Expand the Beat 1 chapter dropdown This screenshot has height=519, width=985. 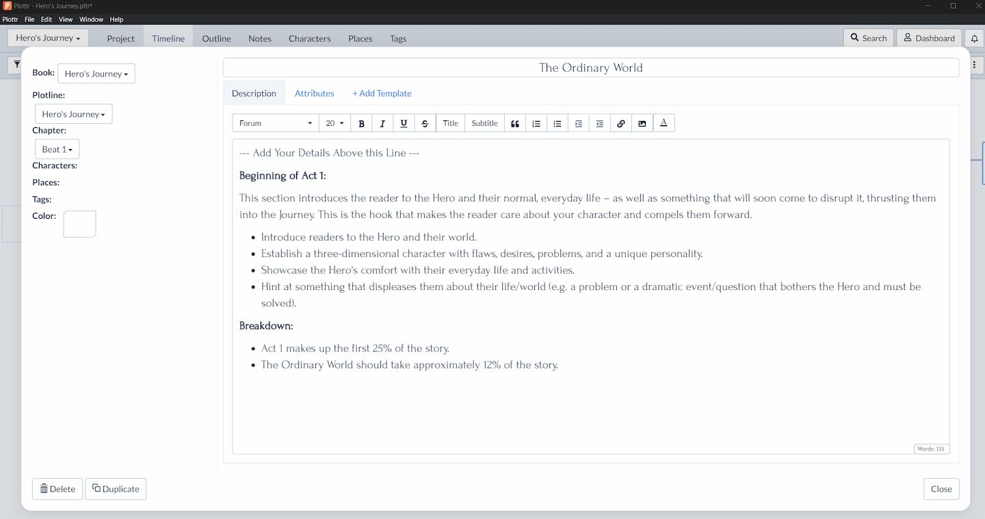pos(57,149)
